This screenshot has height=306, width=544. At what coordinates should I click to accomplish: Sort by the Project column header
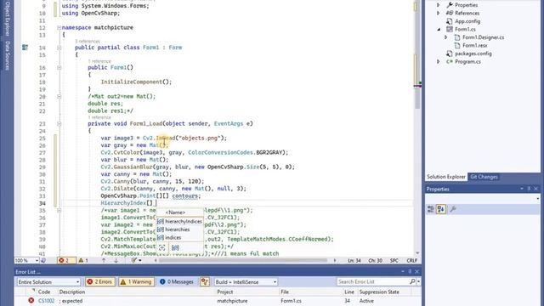224,292
